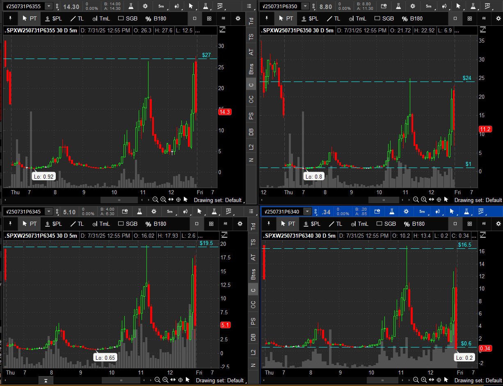Select $PL price level tool in P6350 chart

coord(309,18)
